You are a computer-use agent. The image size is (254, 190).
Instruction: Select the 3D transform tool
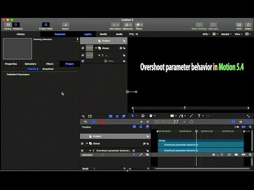pyautogui.click(x=143, y=116)
